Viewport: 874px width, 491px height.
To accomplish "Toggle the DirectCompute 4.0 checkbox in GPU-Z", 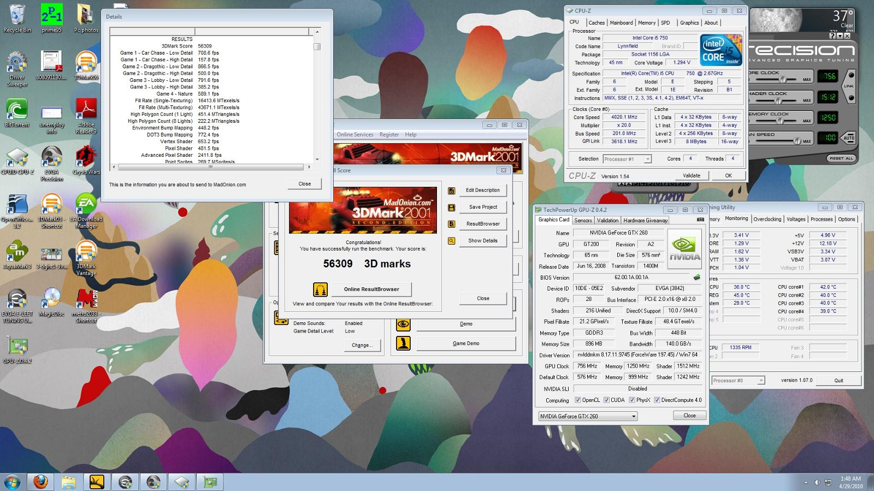I will [657, 400].
